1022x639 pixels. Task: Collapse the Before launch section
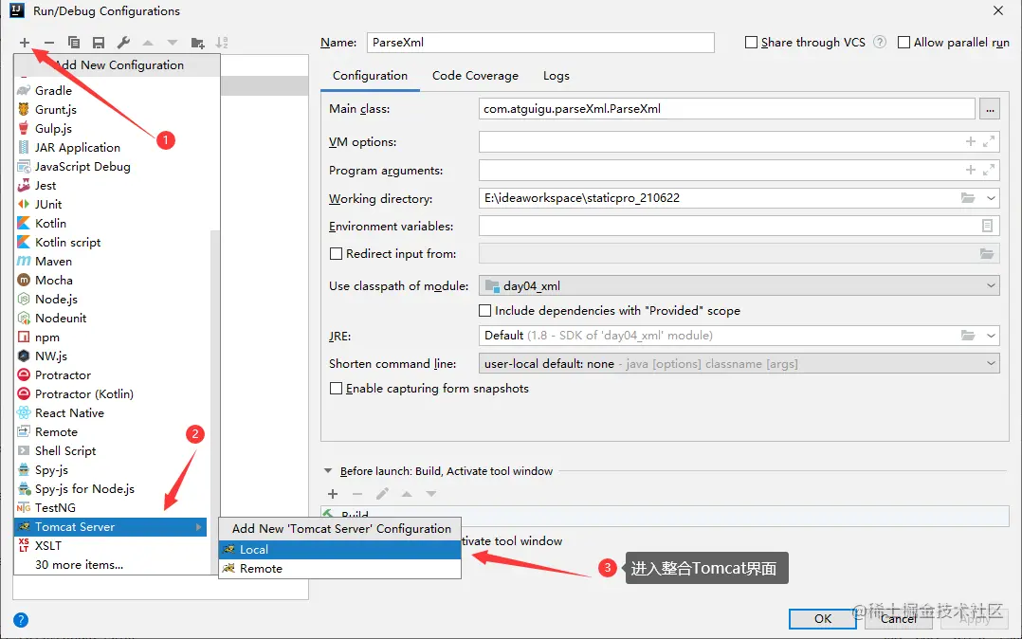[327, 471]
